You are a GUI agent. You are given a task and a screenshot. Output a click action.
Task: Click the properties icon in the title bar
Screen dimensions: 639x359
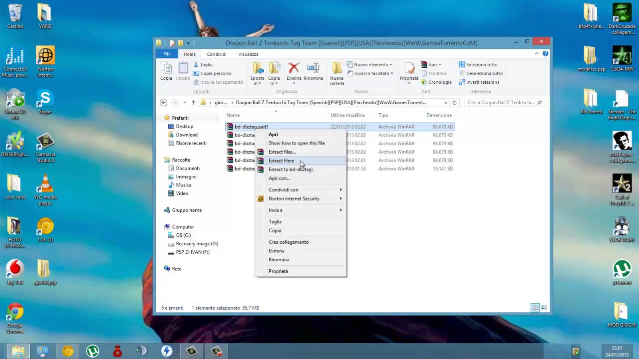(172, 43)
